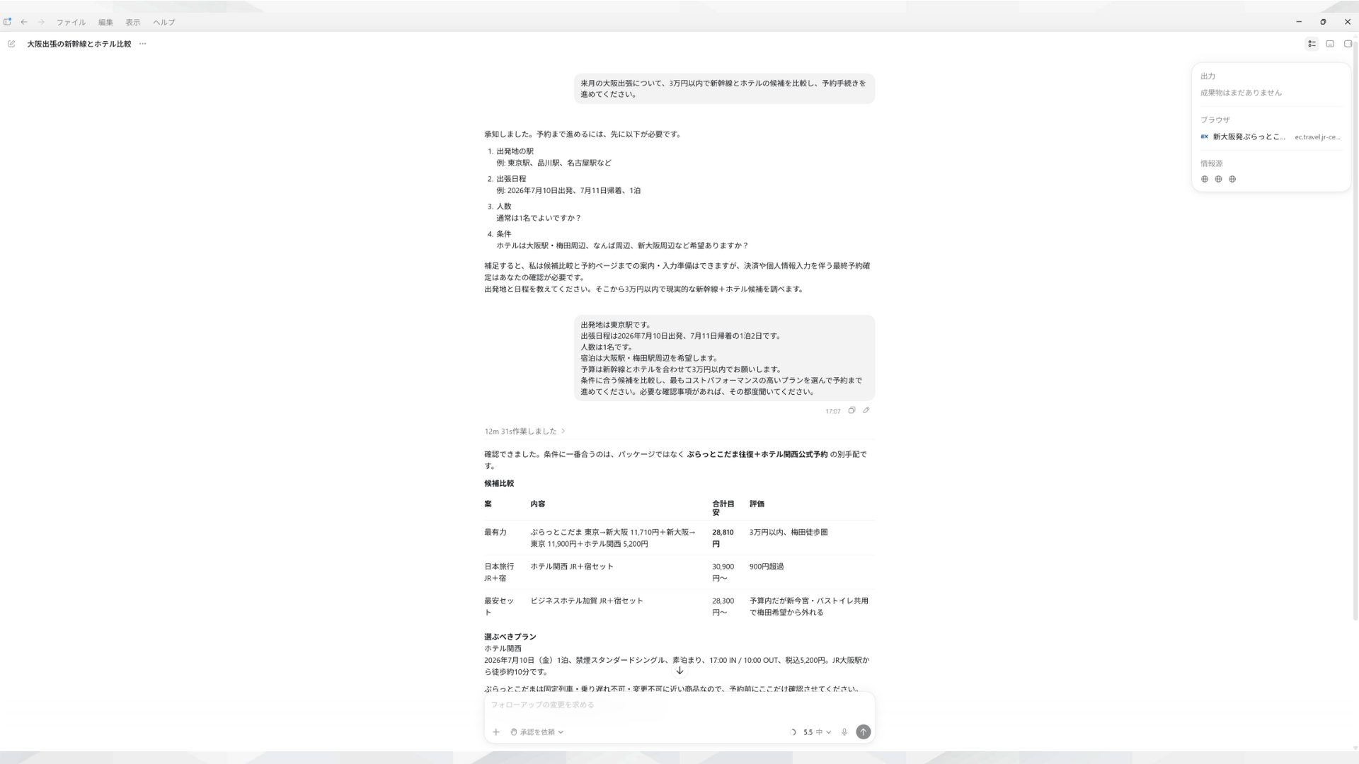Click the 28,810円 total cell
The image size is (1359, 764).
(723, 538)
